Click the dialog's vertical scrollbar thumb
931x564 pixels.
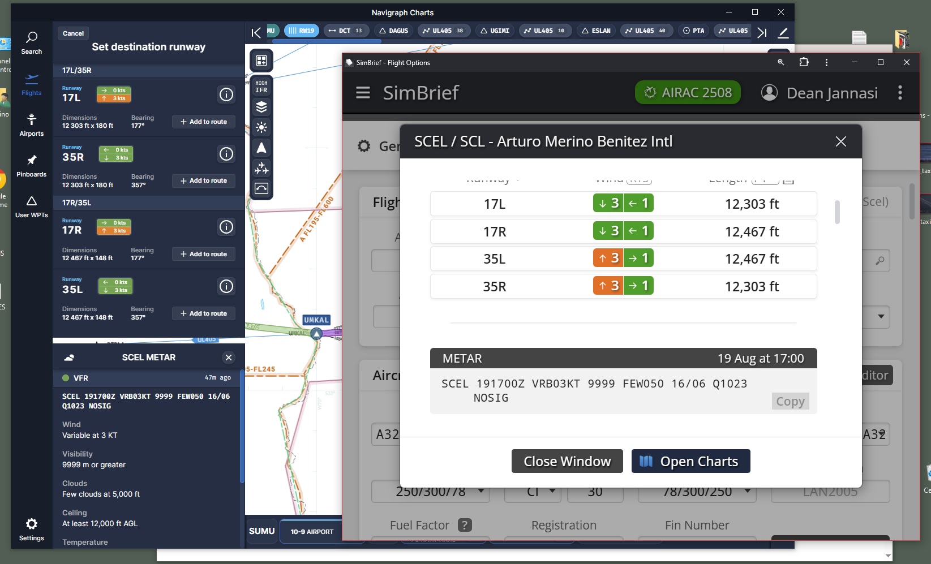click(837, 212)
